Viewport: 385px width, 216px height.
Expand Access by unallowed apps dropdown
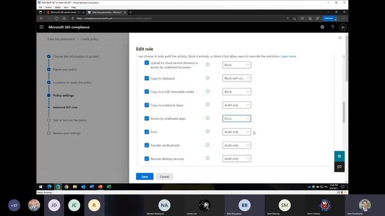[236, 119]
